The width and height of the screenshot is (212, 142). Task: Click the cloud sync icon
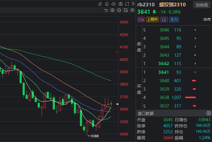(x=113, y=4)
